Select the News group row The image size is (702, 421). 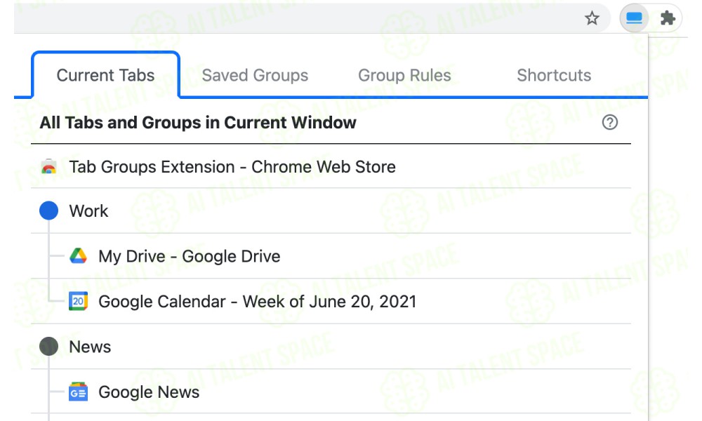click(331, 347)
